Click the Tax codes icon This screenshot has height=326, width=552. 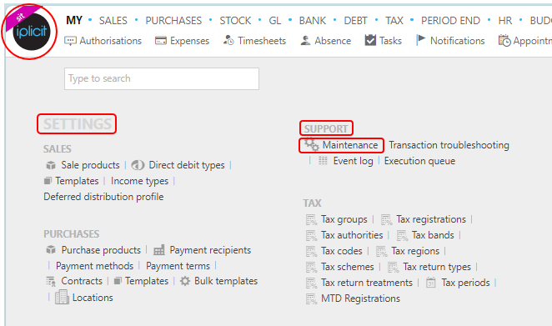click(312, 251)
